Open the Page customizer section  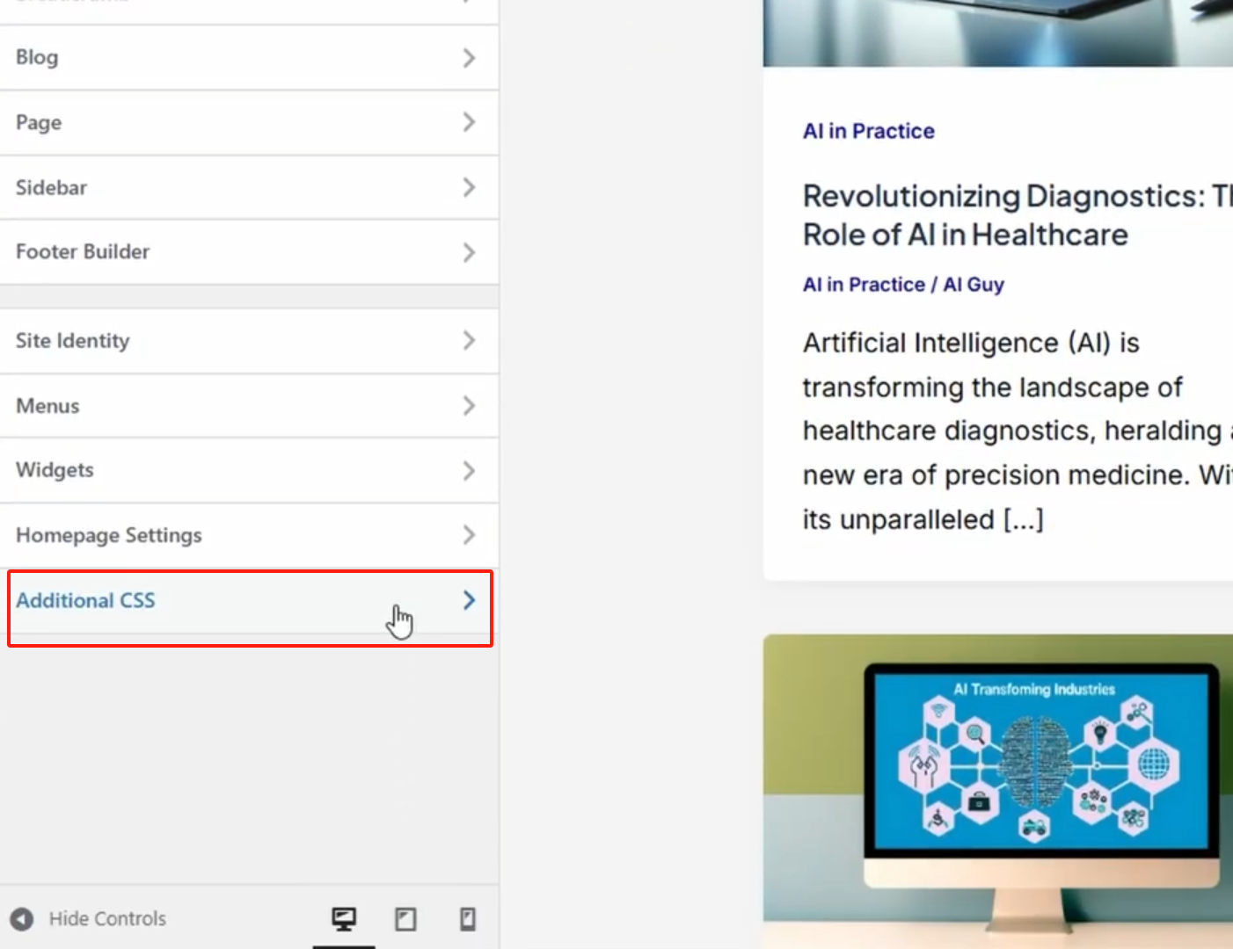point(249,123)
